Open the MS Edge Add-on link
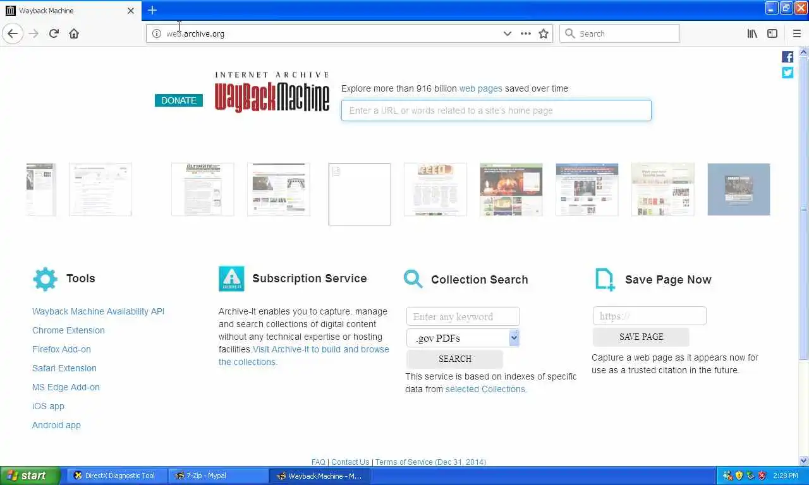This screenshot has height=485, width=809. click(66, 387)
